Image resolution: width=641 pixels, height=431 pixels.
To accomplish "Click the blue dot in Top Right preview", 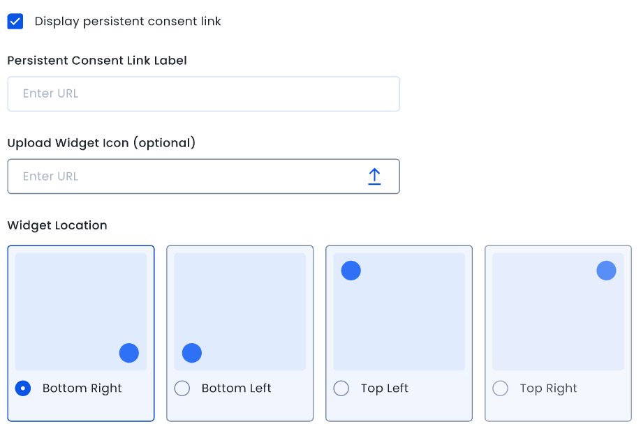I will point(606,271).
